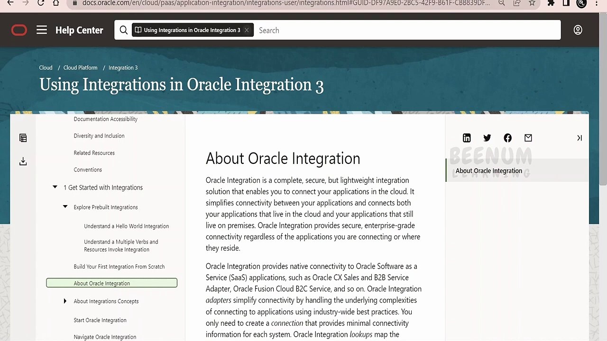Click the share page icon in address bar
This screenshot has height=341, width=607.
pyautogui.click(x=517, y=3)
